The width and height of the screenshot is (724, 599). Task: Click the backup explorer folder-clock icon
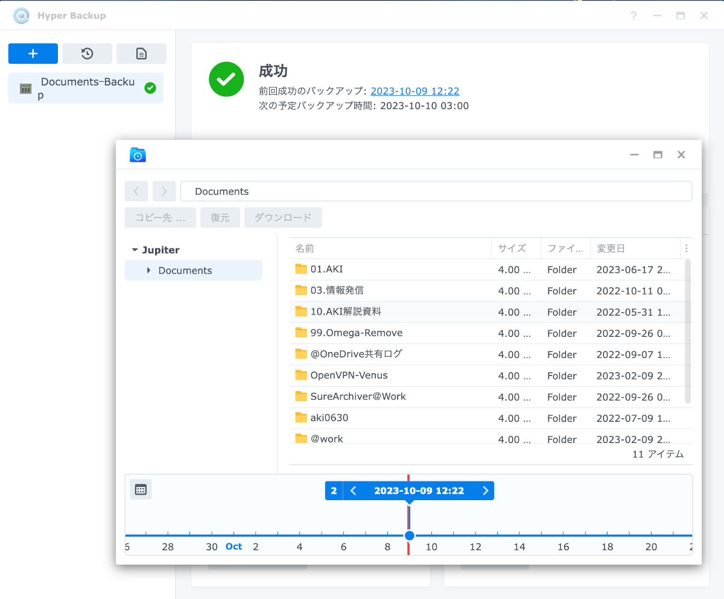point(138,155)
